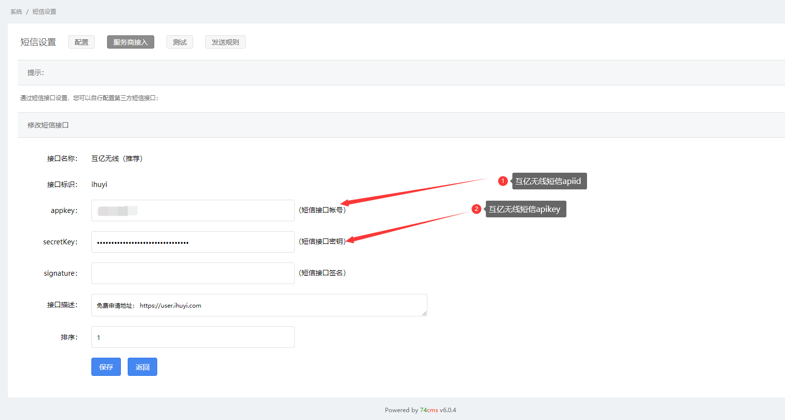Click the 修改短信接口 section header
Image resolution: width=785 pixels, height=420 pixels.
(48, 125)
